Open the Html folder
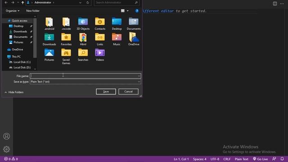Screen dimensions: 288x162 [x=83, y=39]
